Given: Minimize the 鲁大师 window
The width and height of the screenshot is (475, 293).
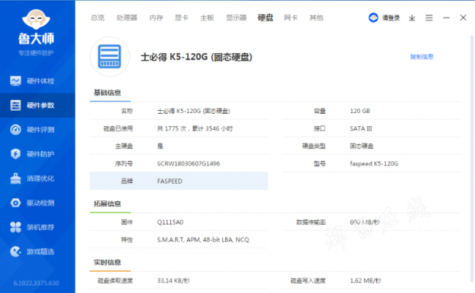Looking at the screenshot, I should click(446, 17).
